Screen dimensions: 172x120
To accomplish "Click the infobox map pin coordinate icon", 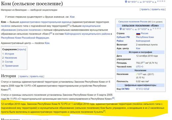I will (x=121, y=29).
